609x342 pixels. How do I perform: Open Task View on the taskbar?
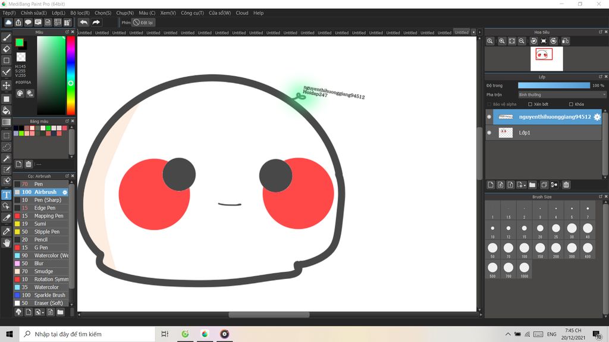[165, 334]
